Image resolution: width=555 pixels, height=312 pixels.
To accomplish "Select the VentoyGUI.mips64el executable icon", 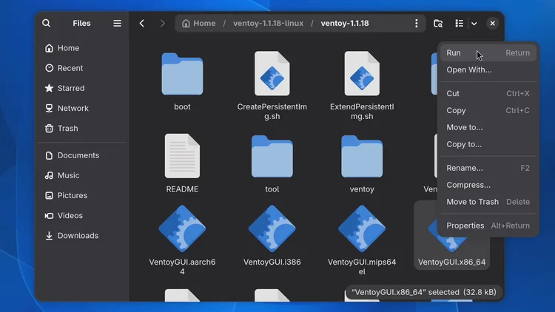I will [x=362, y=228].
